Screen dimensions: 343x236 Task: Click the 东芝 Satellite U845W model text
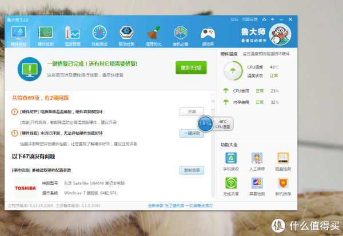click(94, 183)
